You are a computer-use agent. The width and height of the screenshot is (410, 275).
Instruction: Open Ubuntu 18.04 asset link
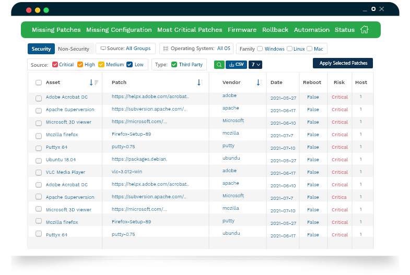coord(61,160)
